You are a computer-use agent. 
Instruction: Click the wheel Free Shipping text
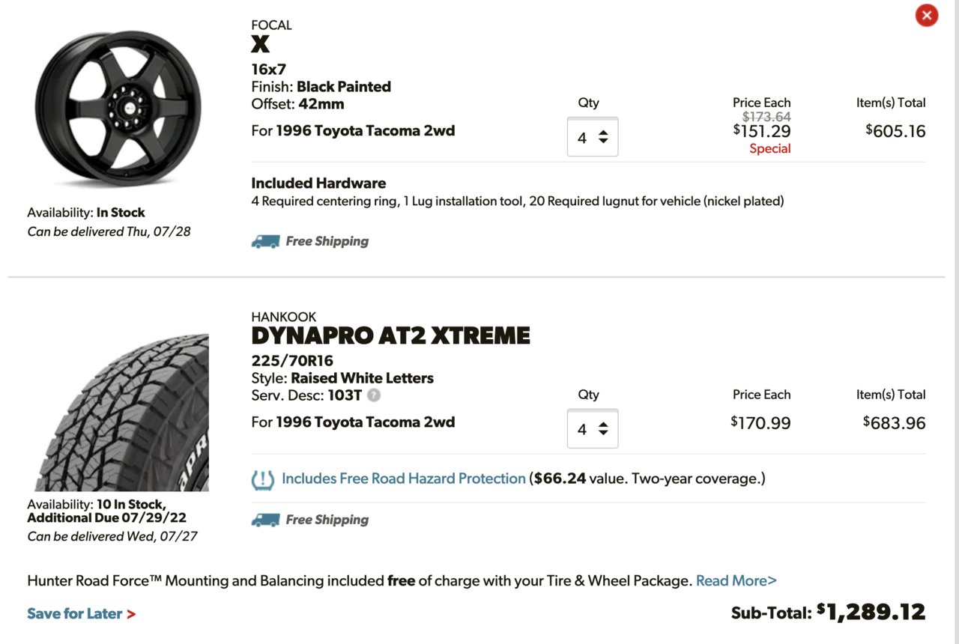coord(327,241)
